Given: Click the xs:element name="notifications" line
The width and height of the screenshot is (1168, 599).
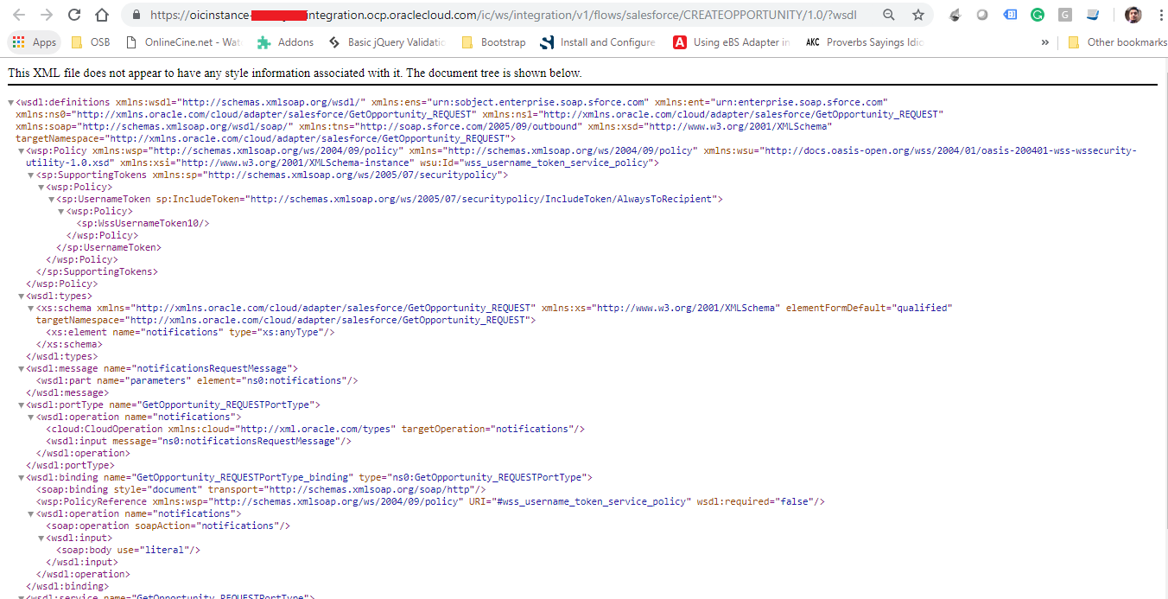Looking at the screenshot, I should (190, 332).
